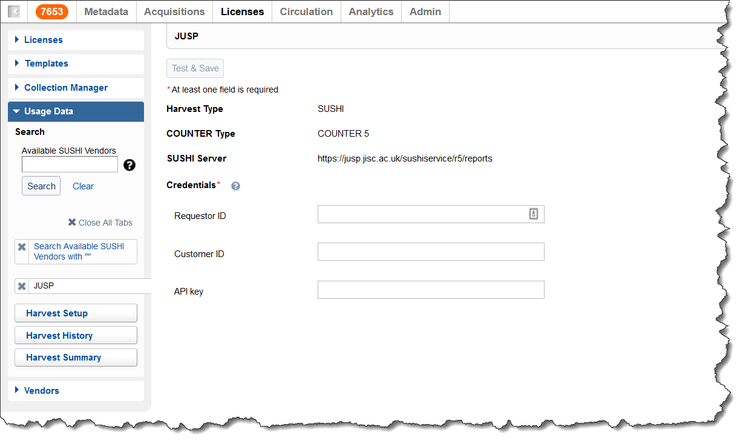Expand the Licenses sidebar section

(76, 40)
